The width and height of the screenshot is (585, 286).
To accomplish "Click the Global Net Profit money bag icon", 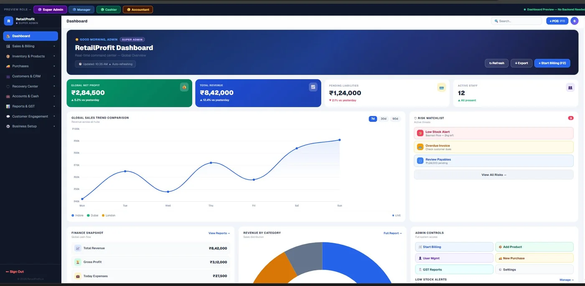I will click(184, 87).
